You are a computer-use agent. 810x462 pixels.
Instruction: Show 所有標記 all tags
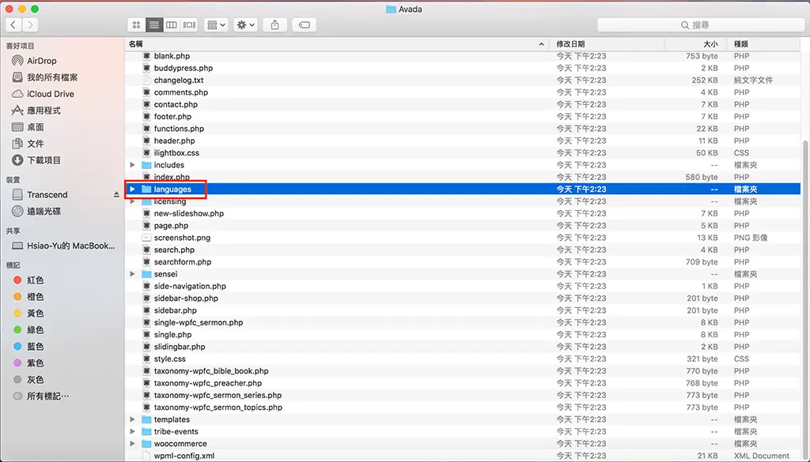click(41, 396)
